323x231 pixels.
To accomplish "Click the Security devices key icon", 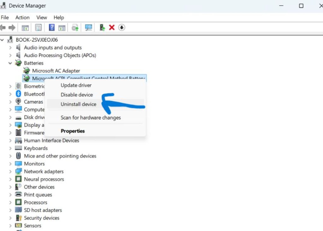I will (x=19, y=218).
